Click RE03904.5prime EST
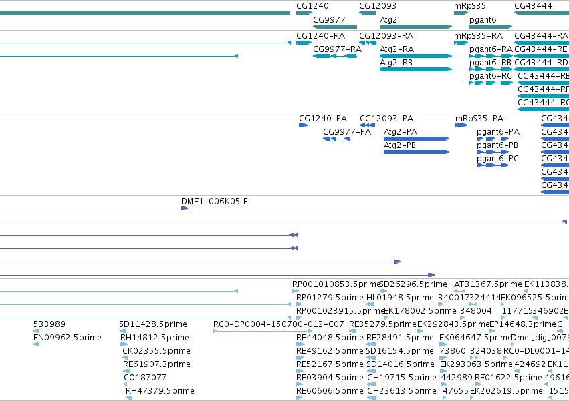 click(x=300, y=384)
